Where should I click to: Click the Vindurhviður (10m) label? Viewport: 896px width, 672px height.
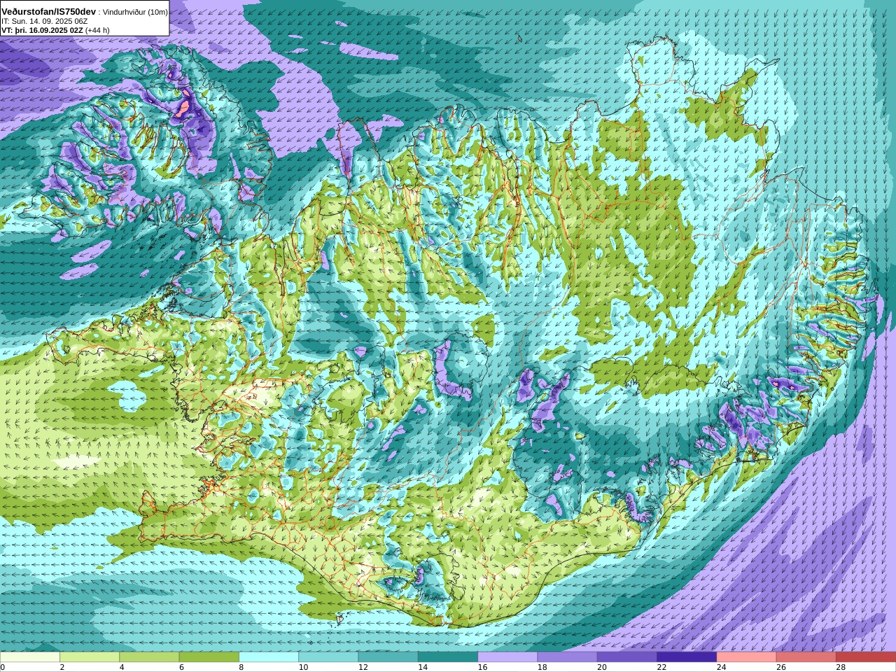click(x=135, y=12)
